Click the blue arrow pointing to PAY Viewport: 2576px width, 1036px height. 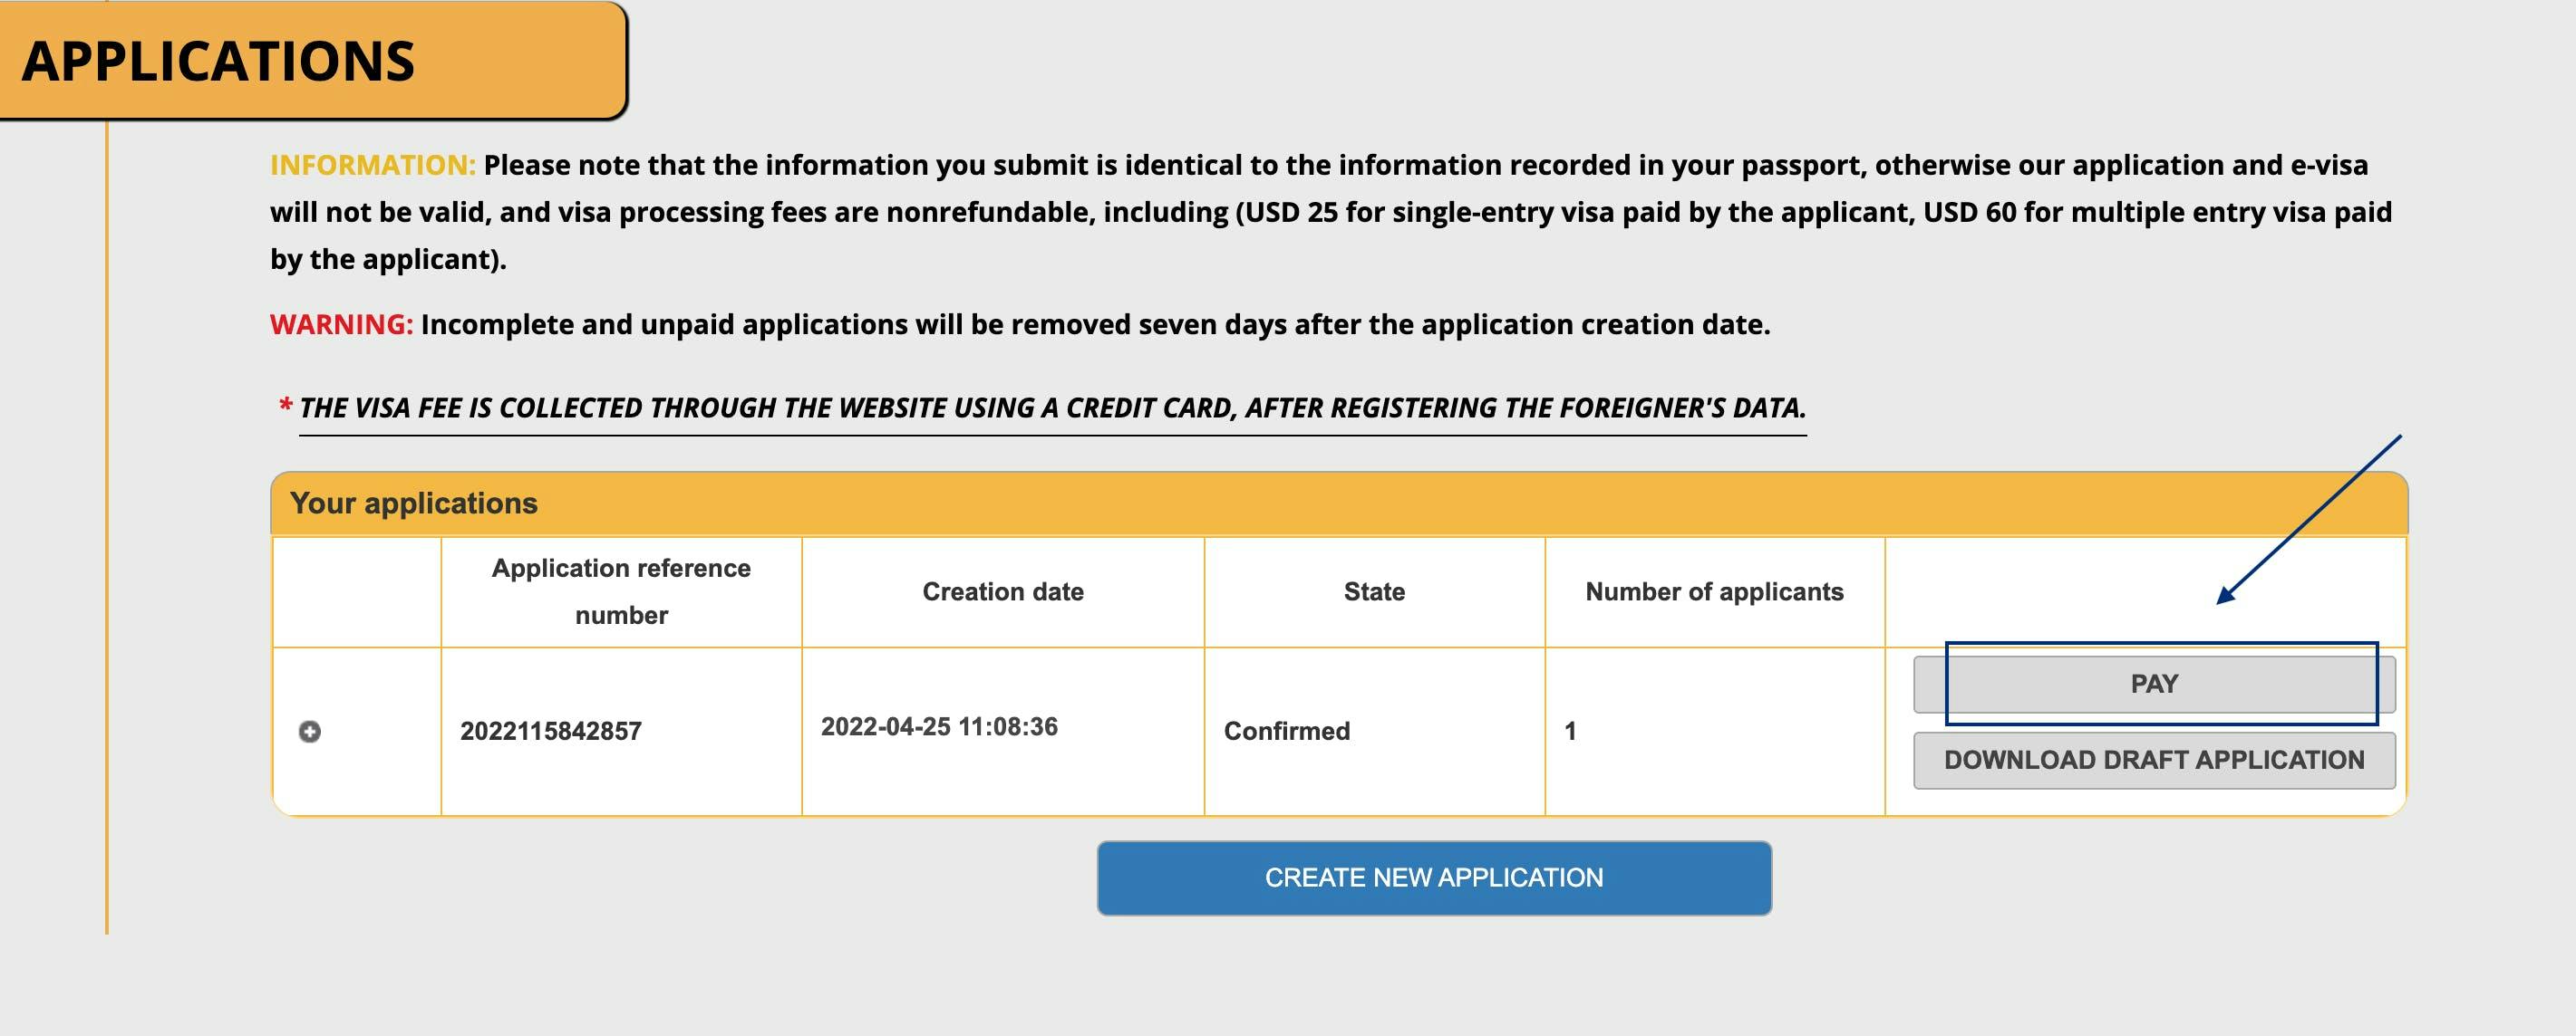pyautogui.click(x=2308, y=520)
